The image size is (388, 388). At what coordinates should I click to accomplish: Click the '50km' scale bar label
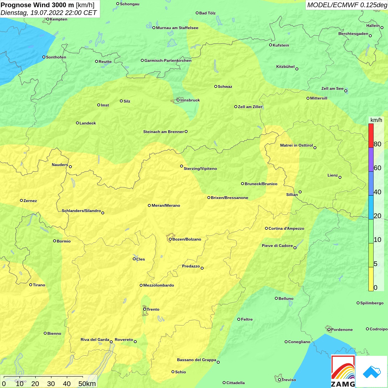[87, 384]
